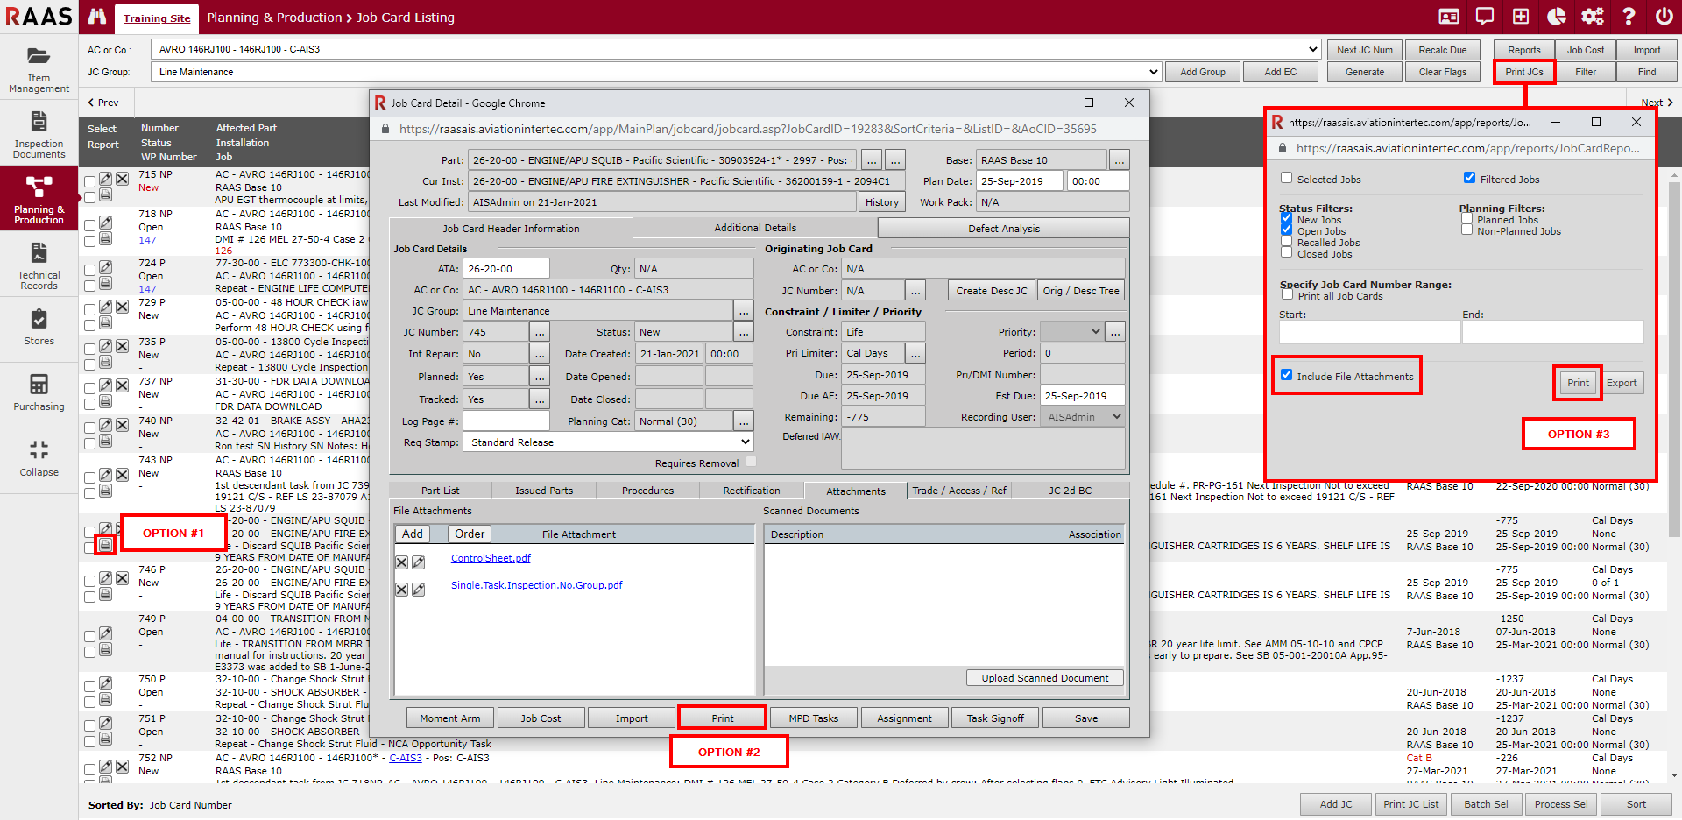Uncheck Include File Attachments

pyautogui.click(x=1286, y=375)
